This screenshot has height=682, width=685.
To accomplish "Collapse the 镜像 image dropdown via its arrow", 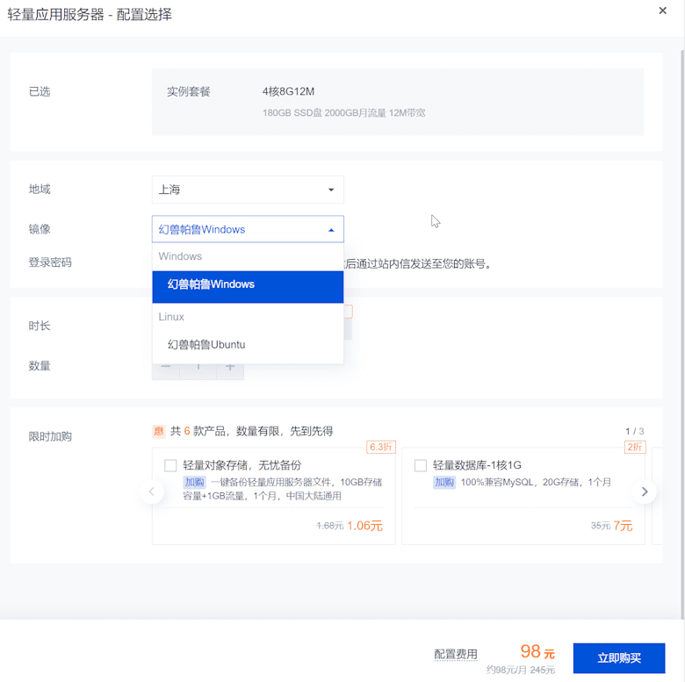I will click(331, 230).
